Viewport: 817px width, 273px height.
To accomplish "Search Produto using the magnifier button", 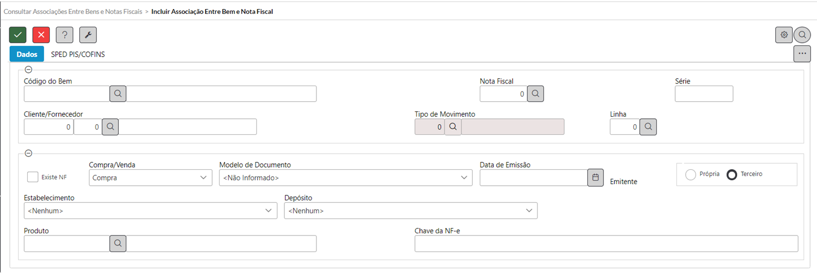I will coord(118,243).
